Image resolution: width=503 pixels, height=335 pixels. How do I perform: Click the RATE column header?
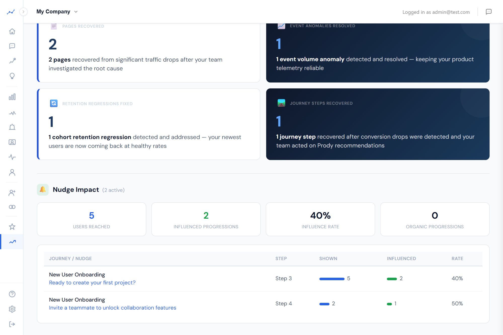[x=457, y=259]
